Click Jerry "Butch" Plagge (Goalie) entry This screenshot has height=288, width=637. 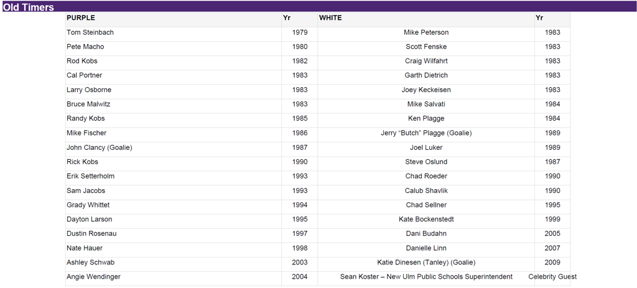[425, 133]
